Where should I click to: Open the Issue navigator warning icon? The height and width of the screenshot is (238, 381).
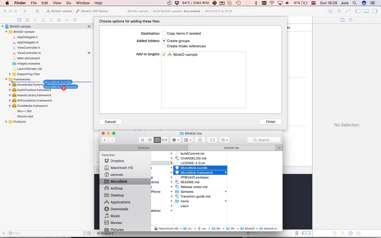point(43,20)
